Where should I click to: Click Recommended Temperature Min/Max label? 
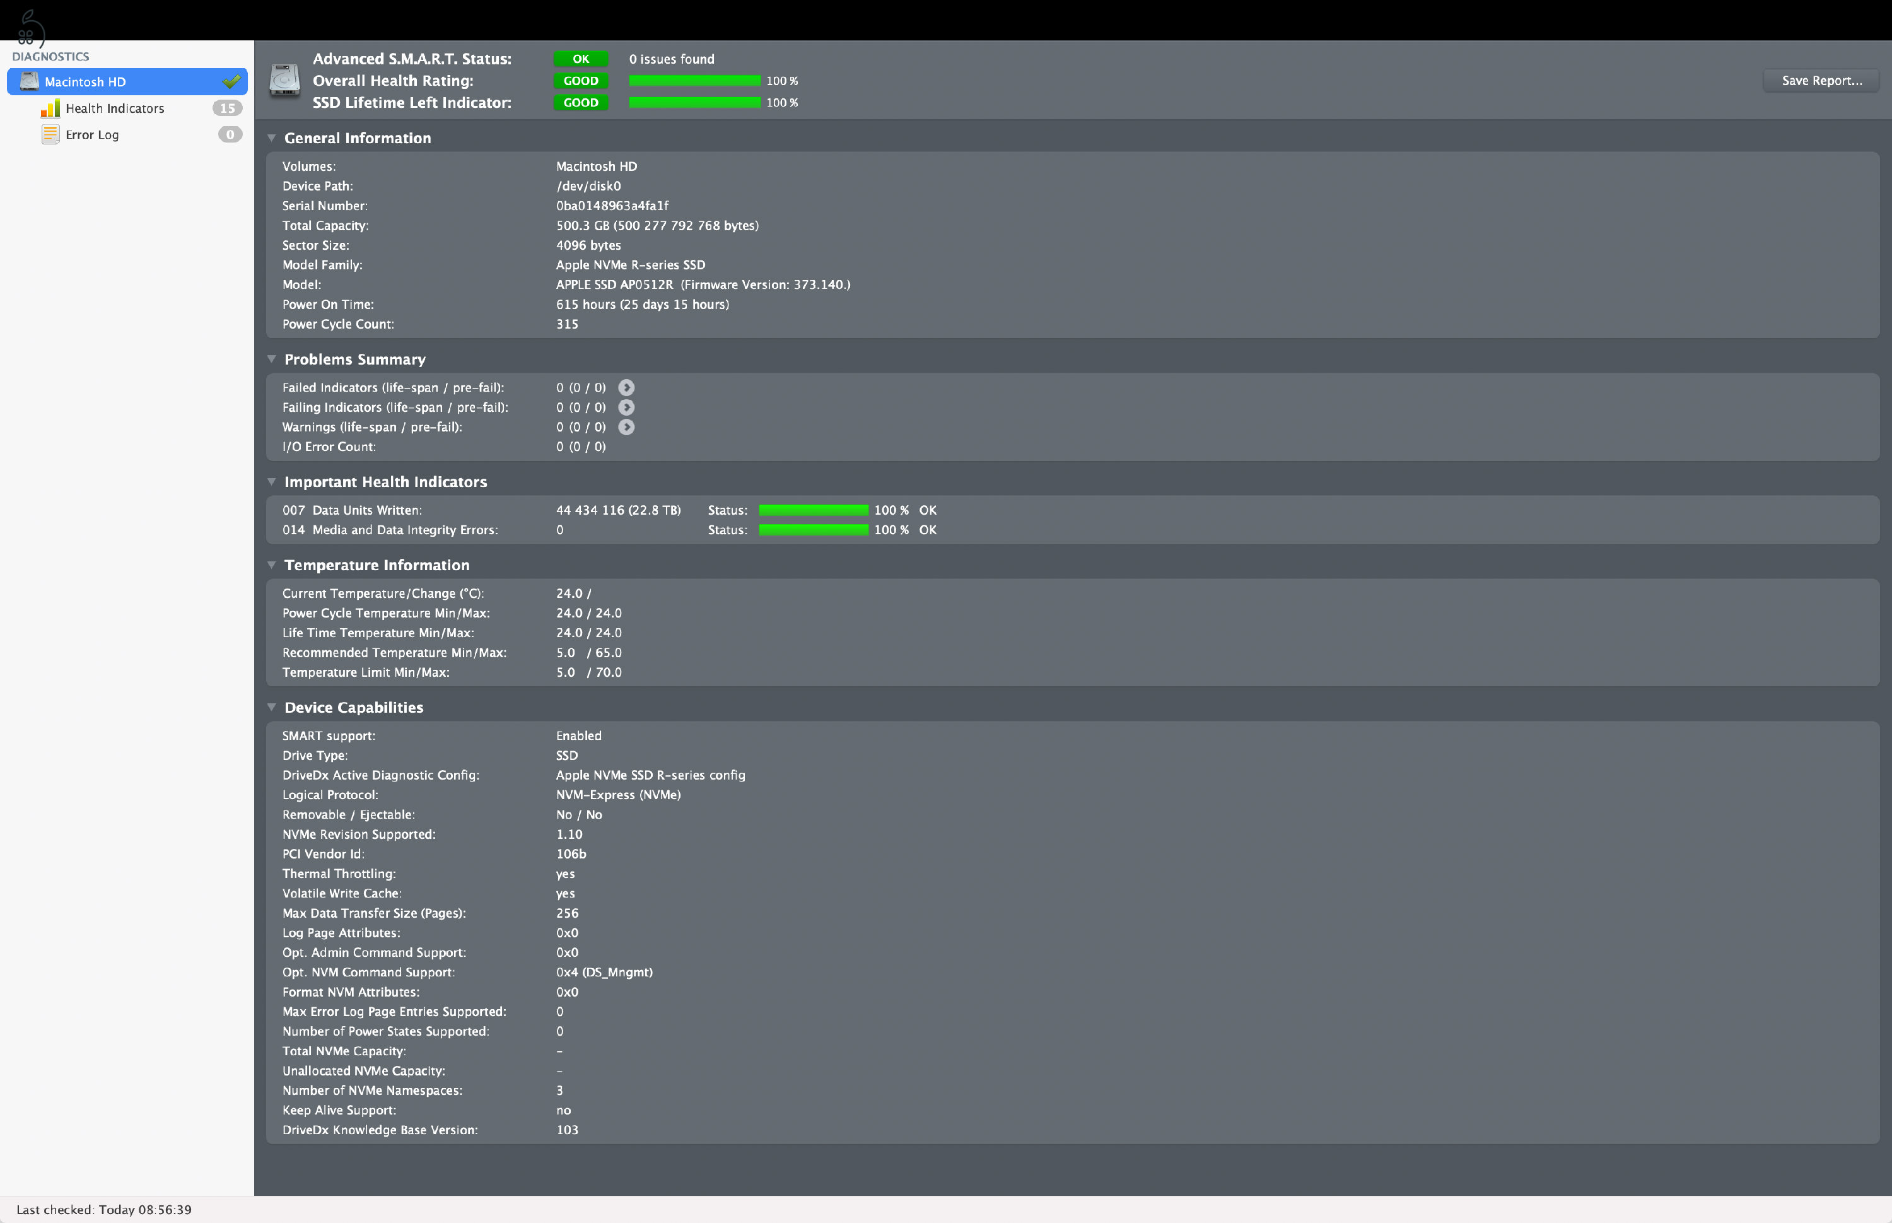394,653
